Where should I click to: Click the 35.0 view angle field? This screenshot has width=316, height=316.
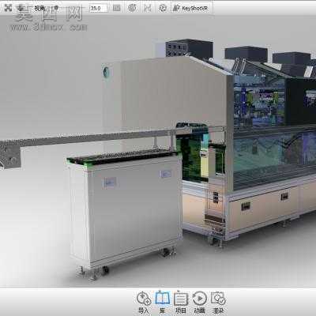point(98,8)
